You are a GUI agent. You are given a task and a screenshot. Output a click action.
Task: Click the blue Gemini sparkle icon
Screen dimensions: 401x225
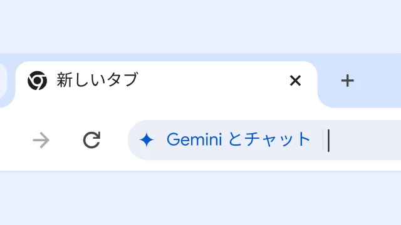[147, 140]
